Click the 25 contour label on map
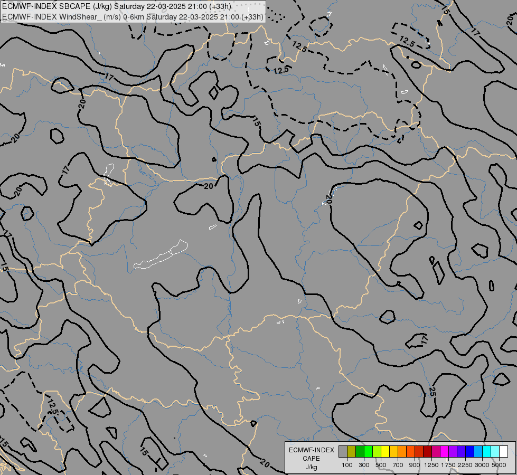Screen dimensions: 517x475 point(433,392)
